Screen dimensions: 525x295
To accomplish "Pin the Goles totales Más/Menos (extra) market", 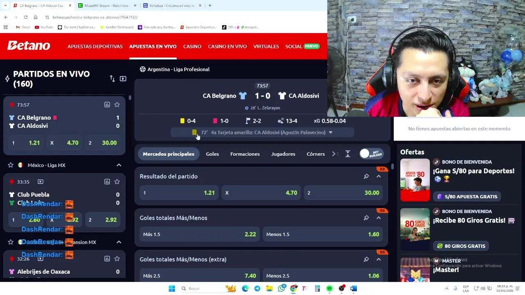I will point(366,259).
